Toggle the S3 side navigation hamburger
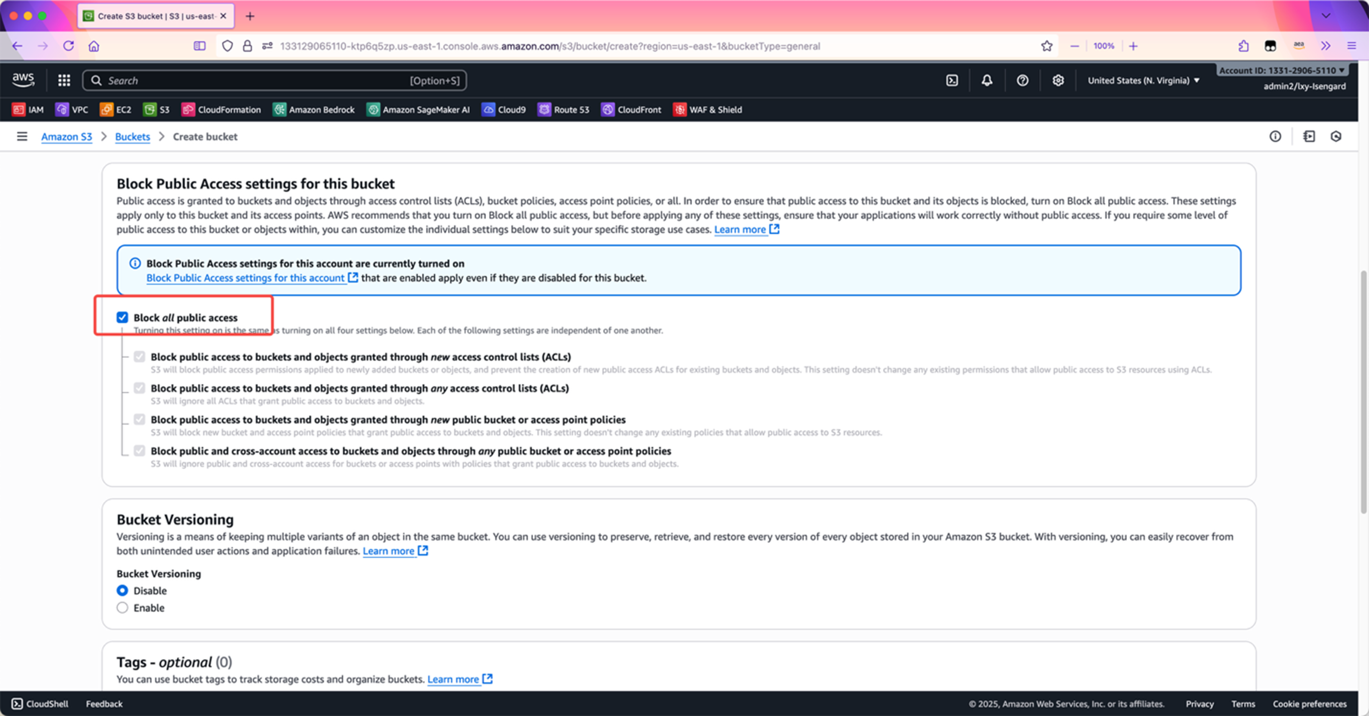The image size is (1369, 716). [x=22, y=137]
